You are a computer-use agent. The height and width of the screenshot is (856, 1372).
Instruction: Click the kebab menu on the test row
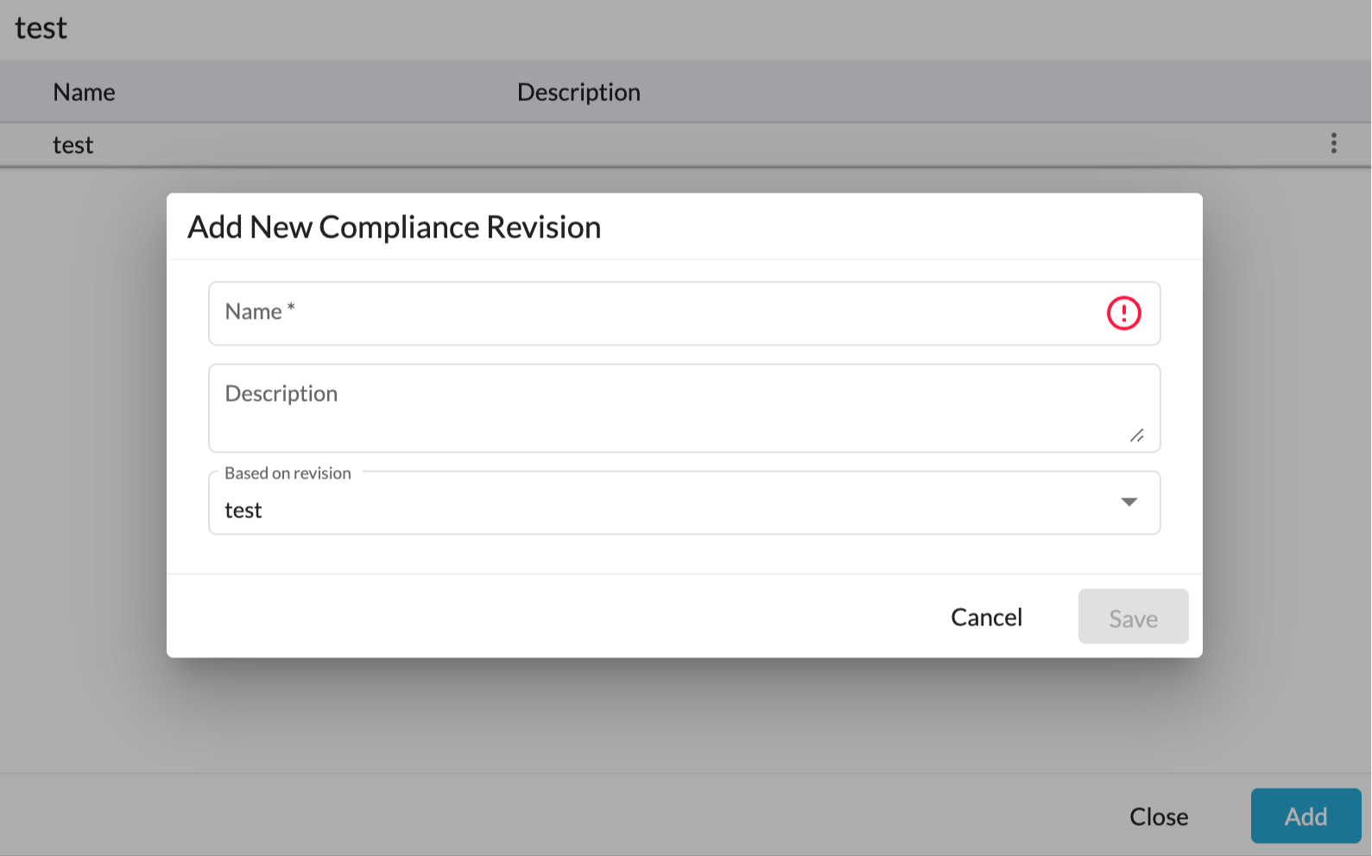coord(1334,143)
